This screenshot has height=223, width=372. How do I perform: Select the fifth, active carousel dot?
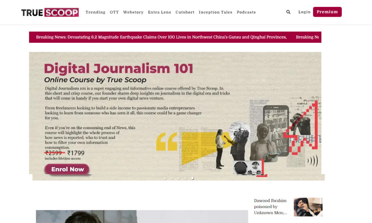pyautogui.click(x=193, y=178)
